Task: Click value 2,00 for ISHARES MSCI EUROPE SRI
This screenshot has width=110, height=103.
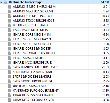Action: click(106, 63)
